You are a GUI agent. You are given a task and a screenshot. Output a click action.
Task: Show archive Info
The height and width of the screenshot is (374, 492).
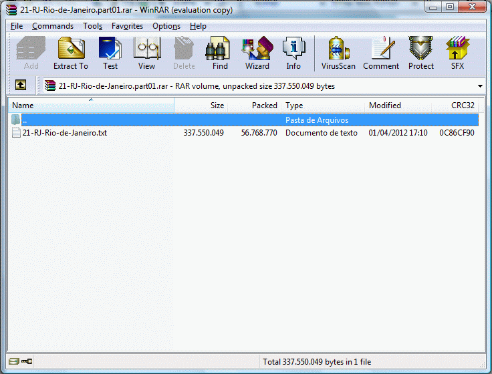point(293,53)
